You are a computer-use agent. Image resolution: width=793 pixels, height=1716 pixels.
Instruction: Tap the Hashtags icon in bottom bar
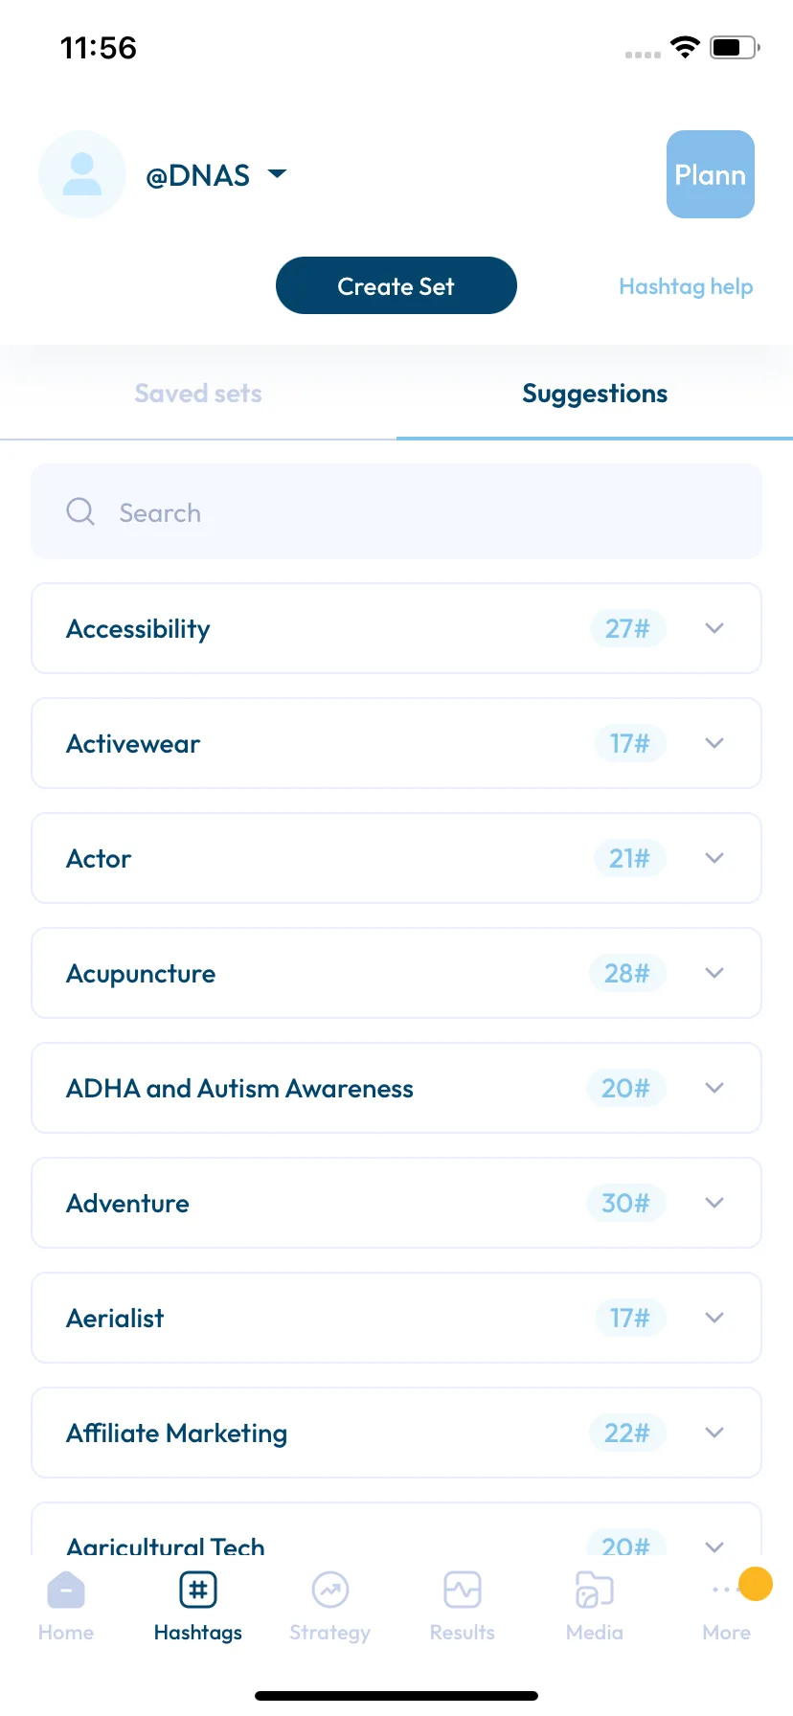(x=198, y=1591)
